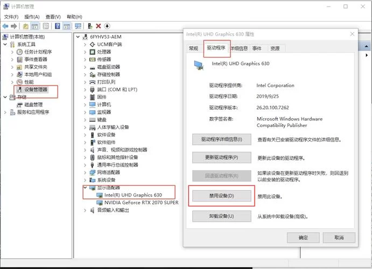This screenshot has height=269, width=372.
Task: Open the 操作(A) menu
Action: click(x=32, y=17)
